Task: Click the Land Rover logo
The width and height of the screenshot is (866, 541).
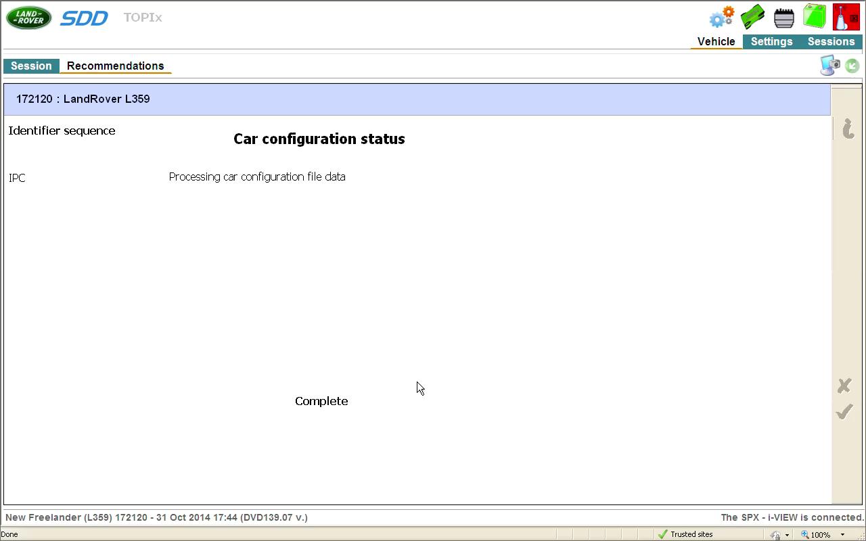Action: 28,18
